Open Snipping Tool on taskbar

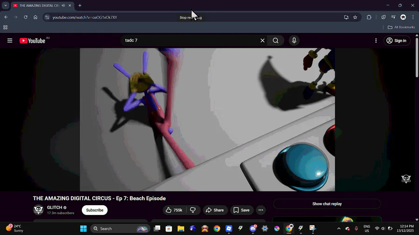click(313, 228)
